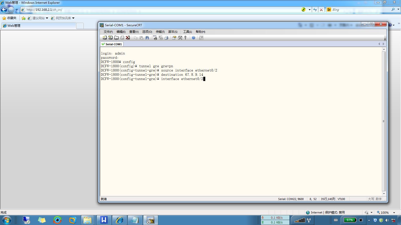Click the Internet Explorer Forward button
The width and height of the screenshot is (401, 225).
[11, 10]
